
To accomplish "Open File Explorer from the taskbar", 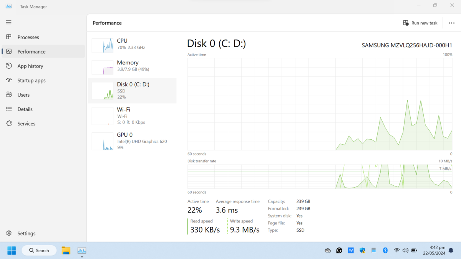I will (x=66, y=251).
